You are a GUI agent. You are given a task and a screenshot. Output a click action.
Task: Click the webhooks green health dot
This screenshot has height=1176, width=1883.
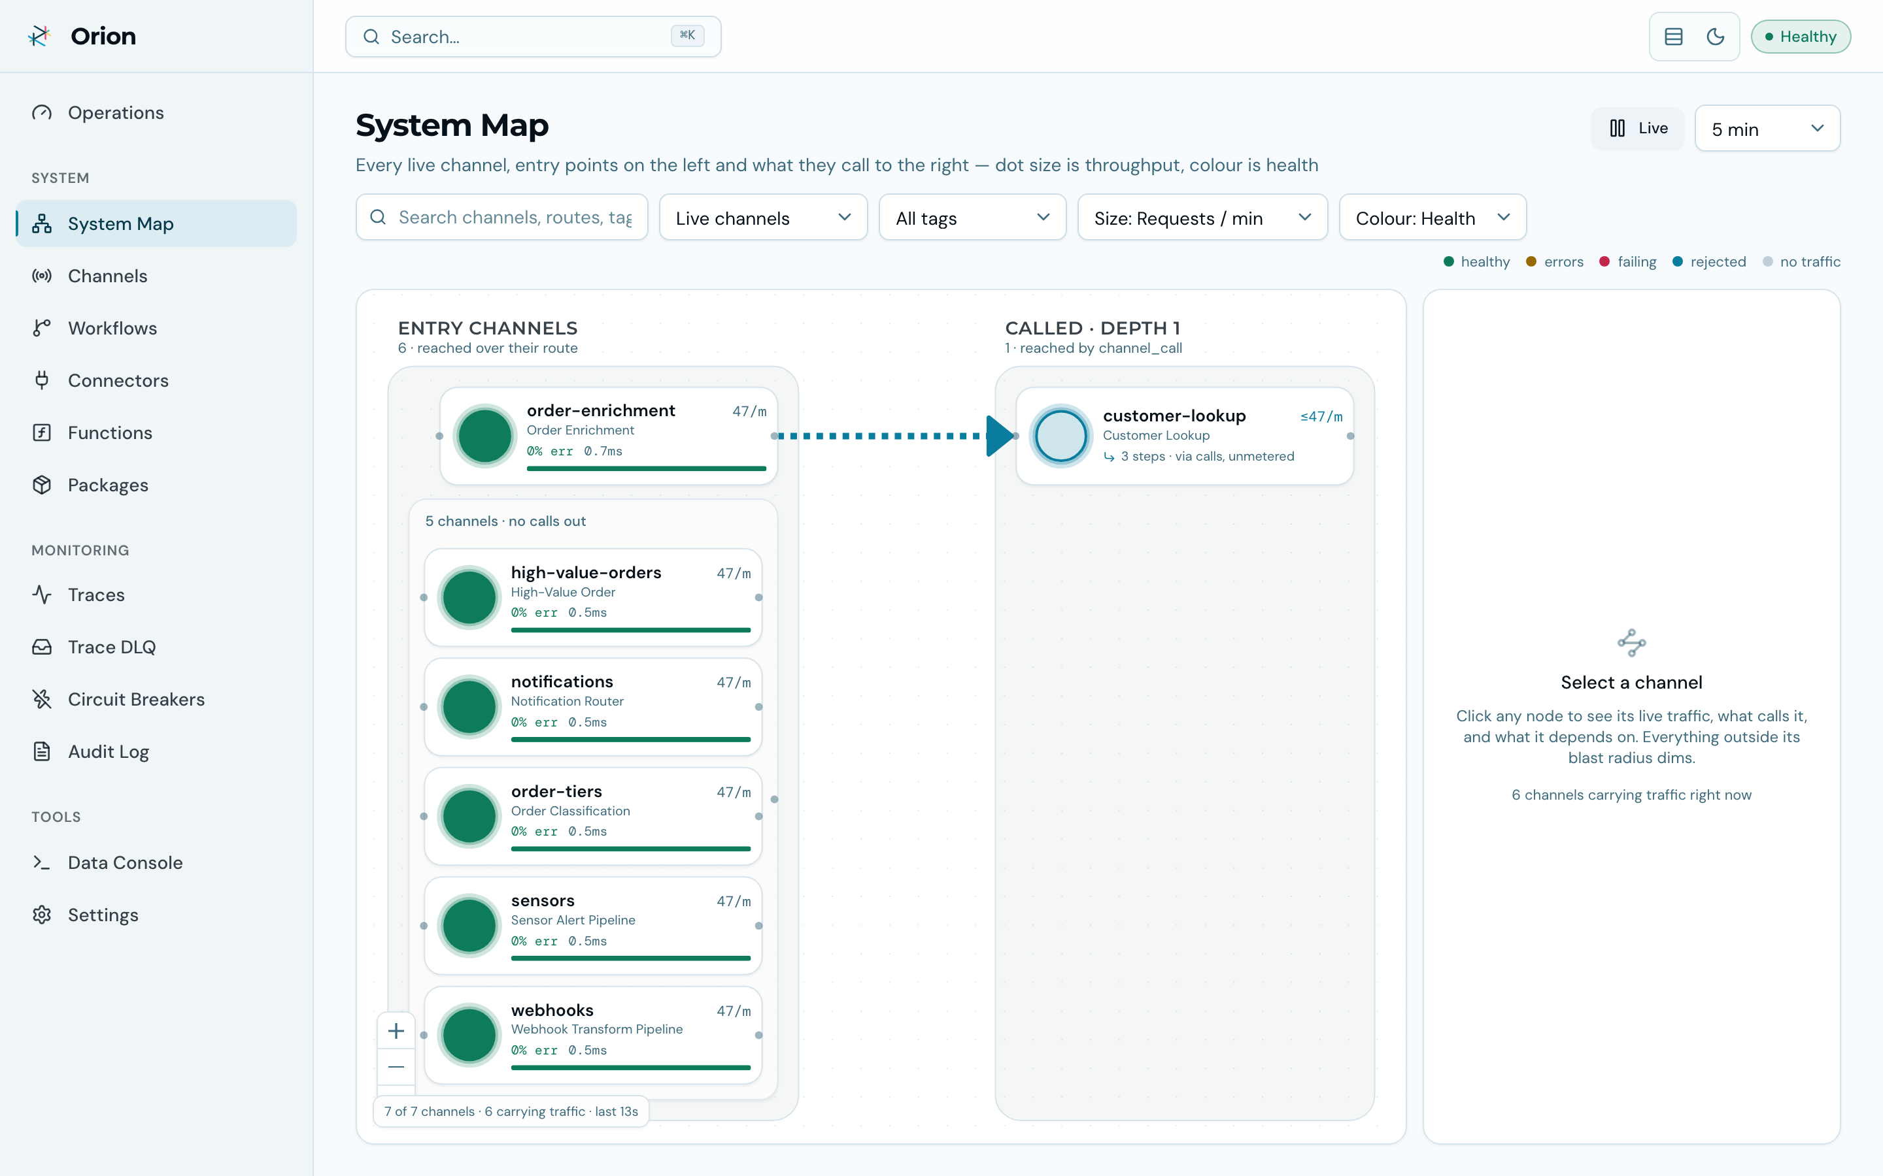(469, 1034)
